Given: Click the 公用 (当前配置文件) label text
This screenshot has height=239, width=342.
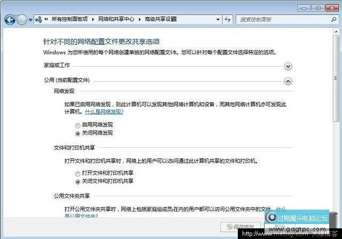Looking at the screenshot, I should [67, 80].
